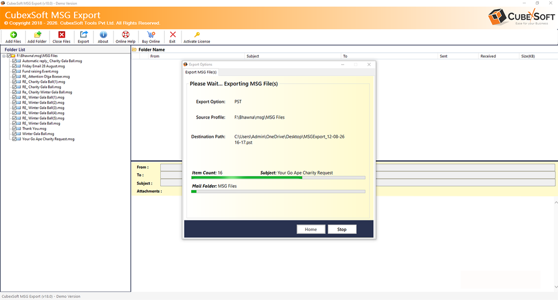Click mail icon of RE_ Attention Olga Boeser.msg

[19, 76]
